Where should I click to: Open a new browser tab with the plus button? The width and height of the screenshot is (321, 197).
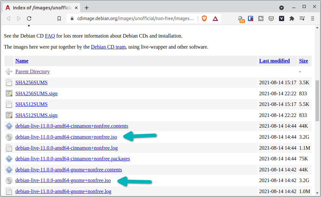click(86, 7)
